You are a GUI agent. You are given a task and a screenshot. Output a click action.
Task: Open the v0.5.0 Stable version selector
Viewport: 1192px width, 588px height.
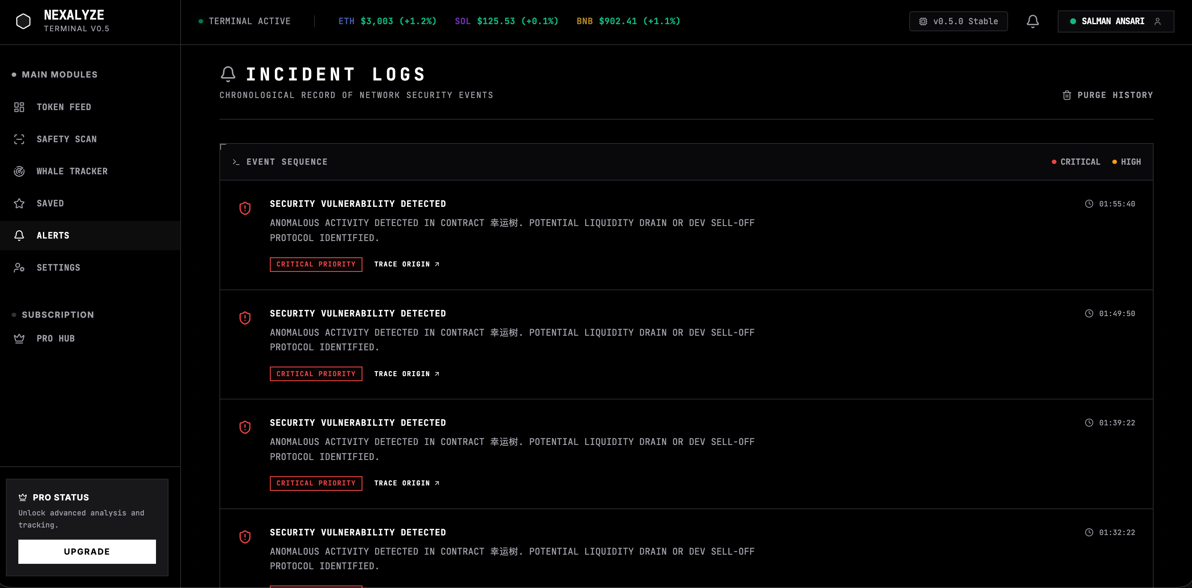click(958, 21)
